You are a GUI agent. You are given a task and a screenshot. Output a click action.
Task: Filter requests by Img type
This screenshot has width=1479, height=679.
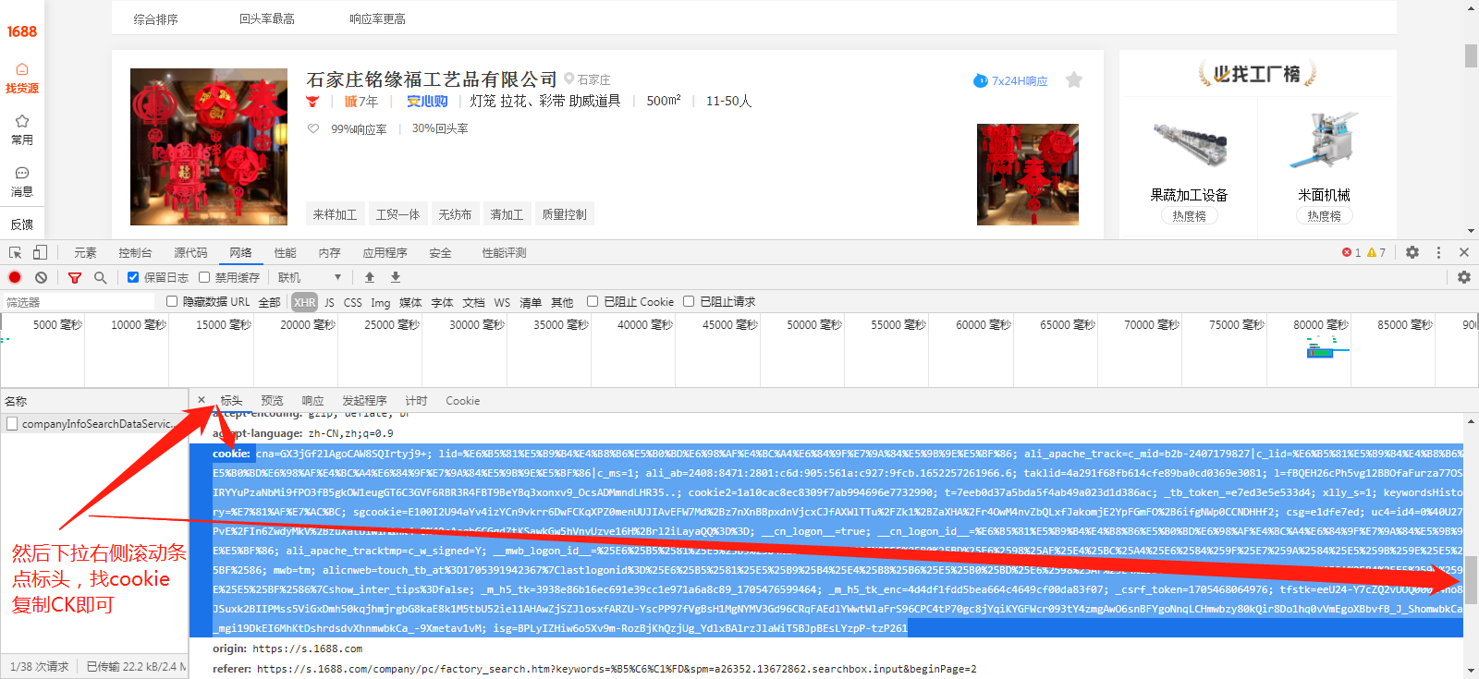pyautogui.click(x=381, y=302)
